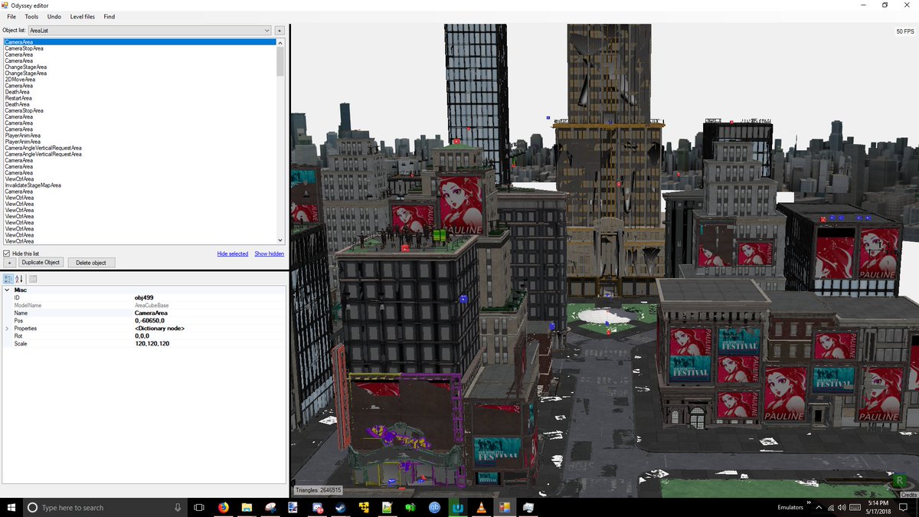Screen dimensions: 919x517
Task: Open the Windows Start menu
Action: click(11, 507)
